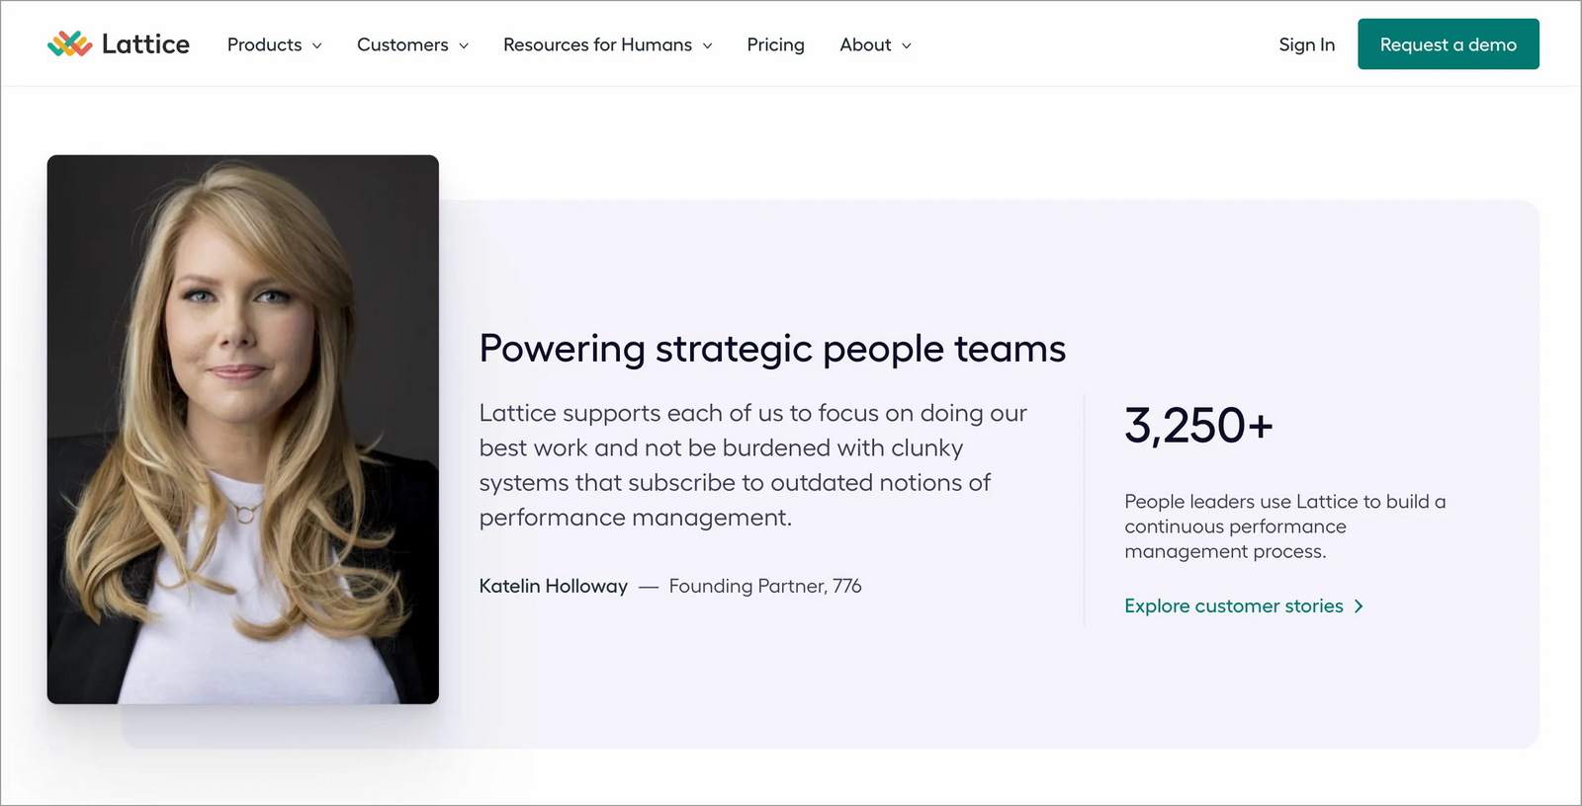This screenshot has height=806, width=1582.
Task: Select Customers in the top navigation
Action: point(402,44)
